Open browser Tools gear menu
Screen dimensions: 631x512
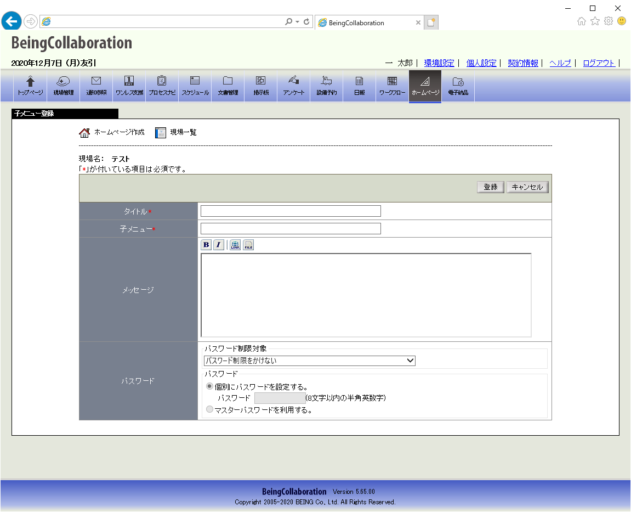tap(609, 21)
